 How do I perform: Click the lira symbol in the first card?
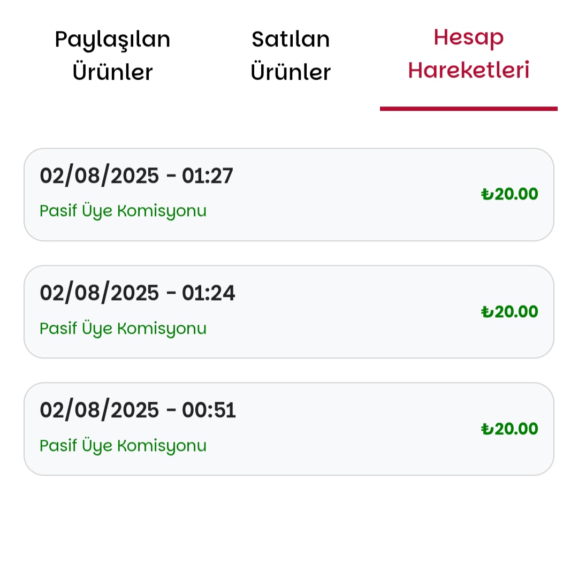[487, 194]
